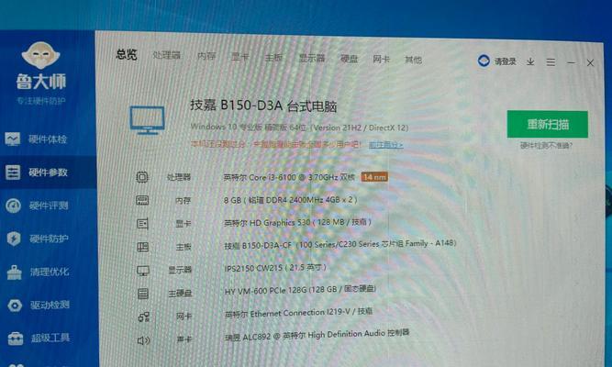Click the download arrow icon in title bar
612x367 pixels.
click(x=530, y=61)
